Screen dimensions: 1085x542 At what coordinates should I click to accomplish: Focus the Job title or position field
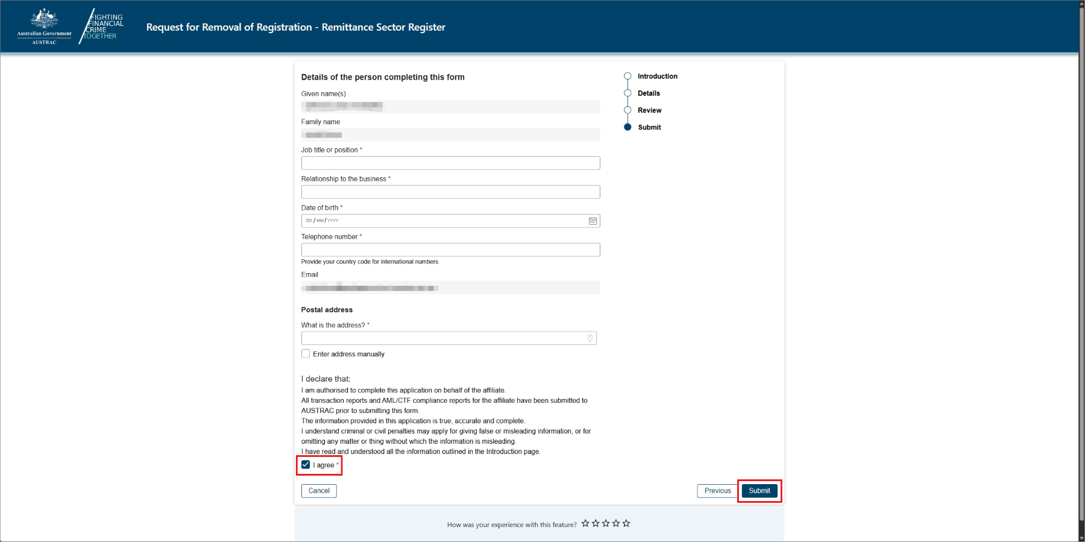450,163
